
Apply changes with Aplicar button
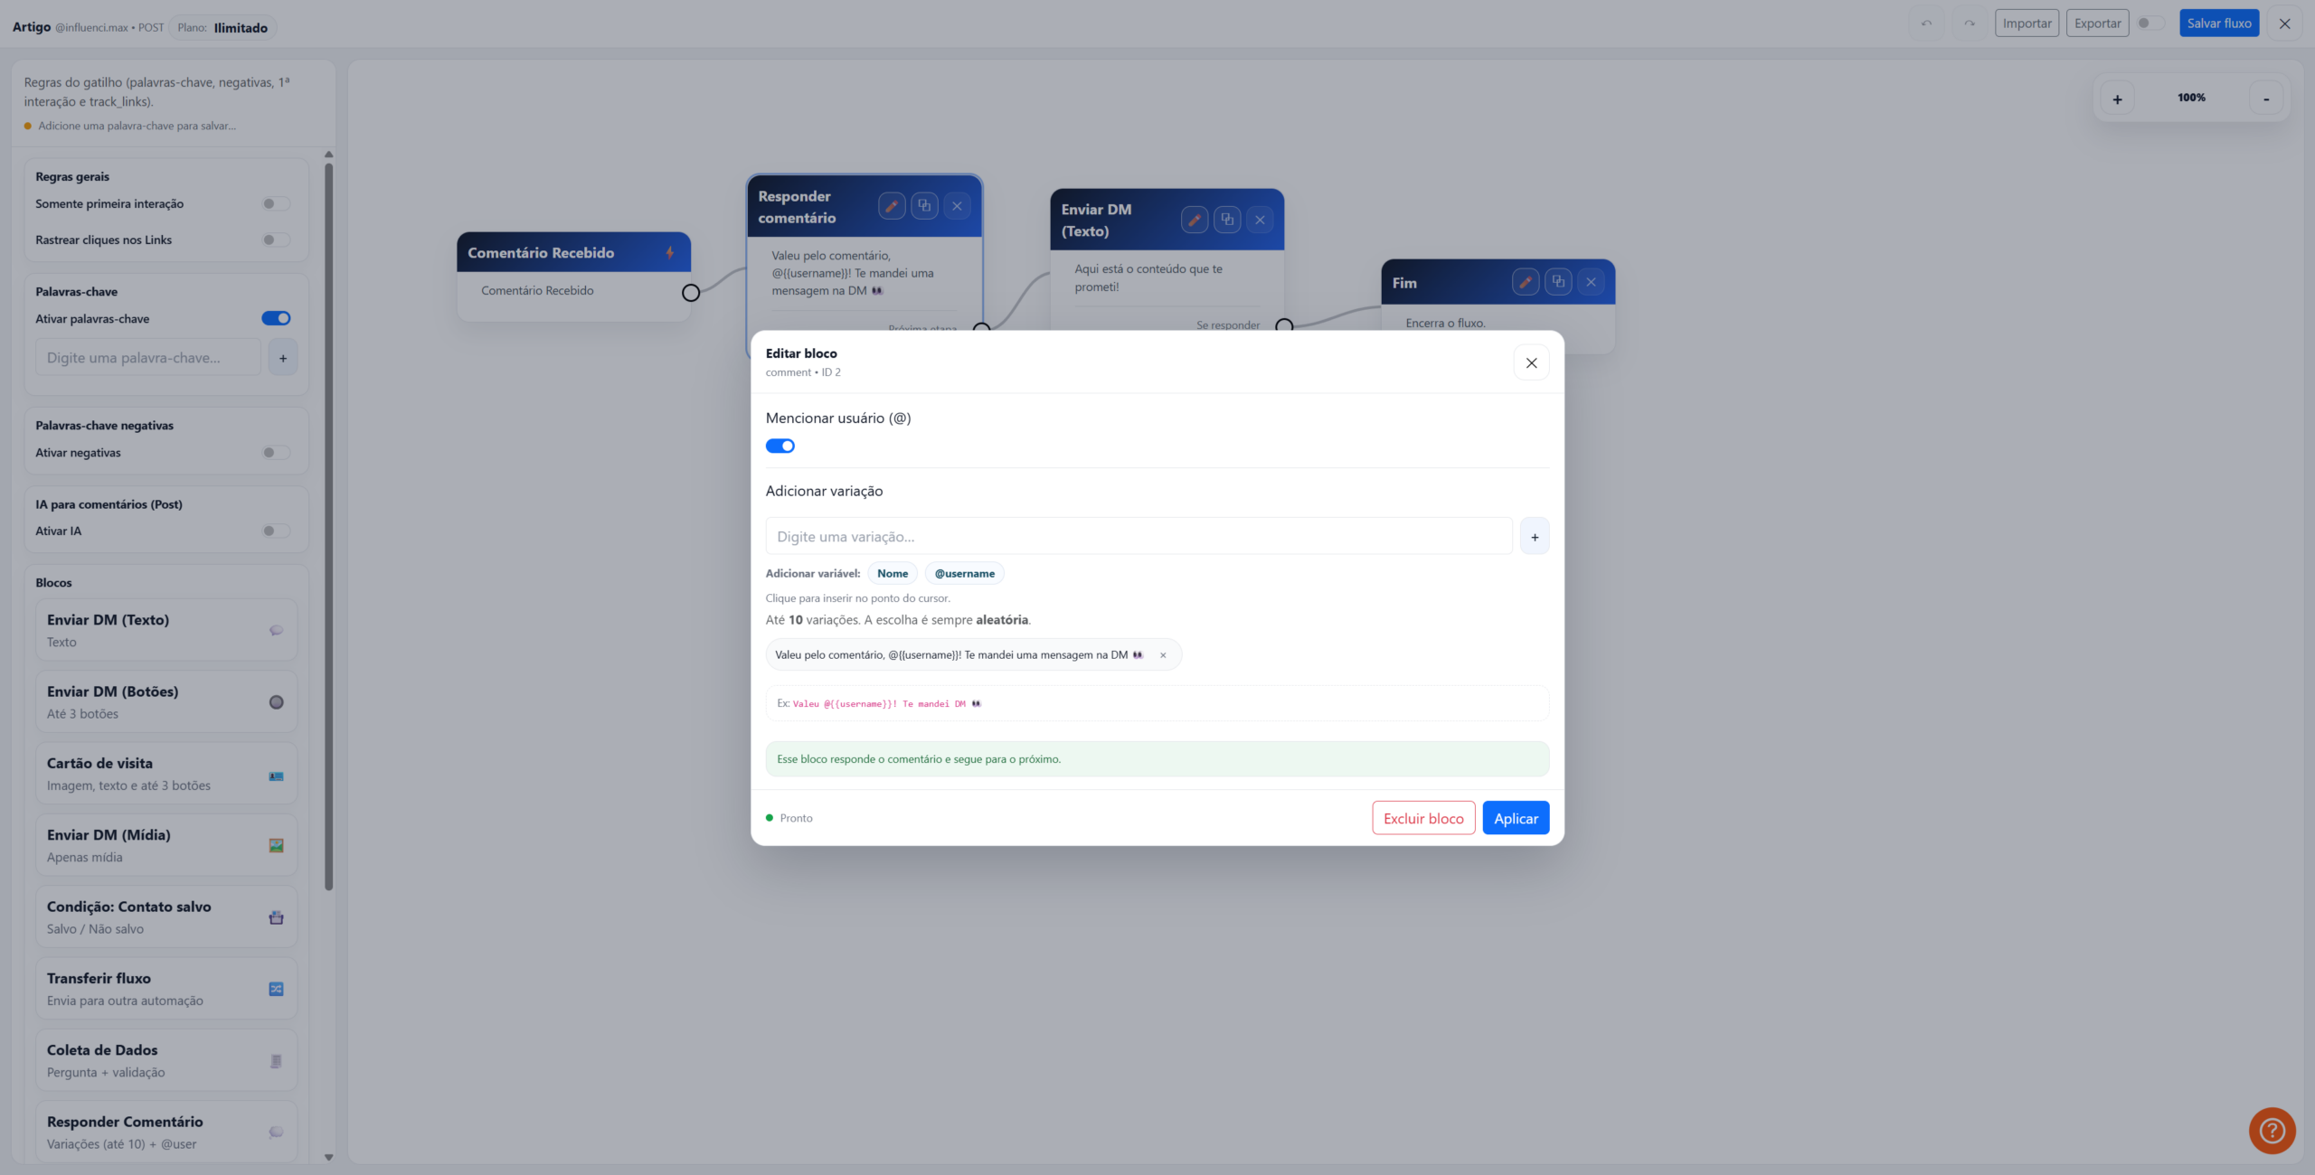[1516, 818]
